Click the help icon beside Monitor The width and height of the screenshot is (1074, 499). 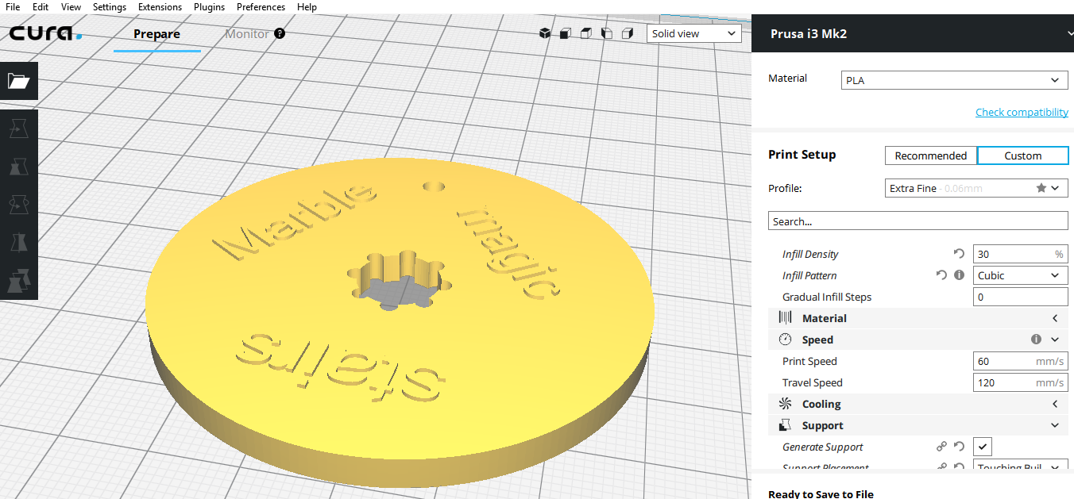(x=280, y=34)
